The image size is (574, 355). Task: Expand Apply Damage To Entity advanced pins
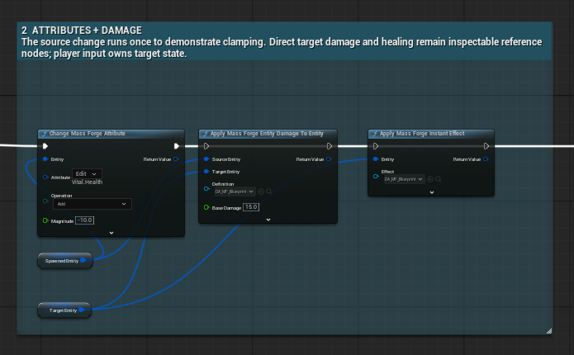[x=268, y=220]
